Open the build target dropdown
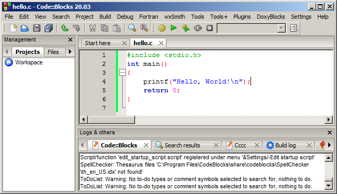The image size is (337, 194). point(281,28)
